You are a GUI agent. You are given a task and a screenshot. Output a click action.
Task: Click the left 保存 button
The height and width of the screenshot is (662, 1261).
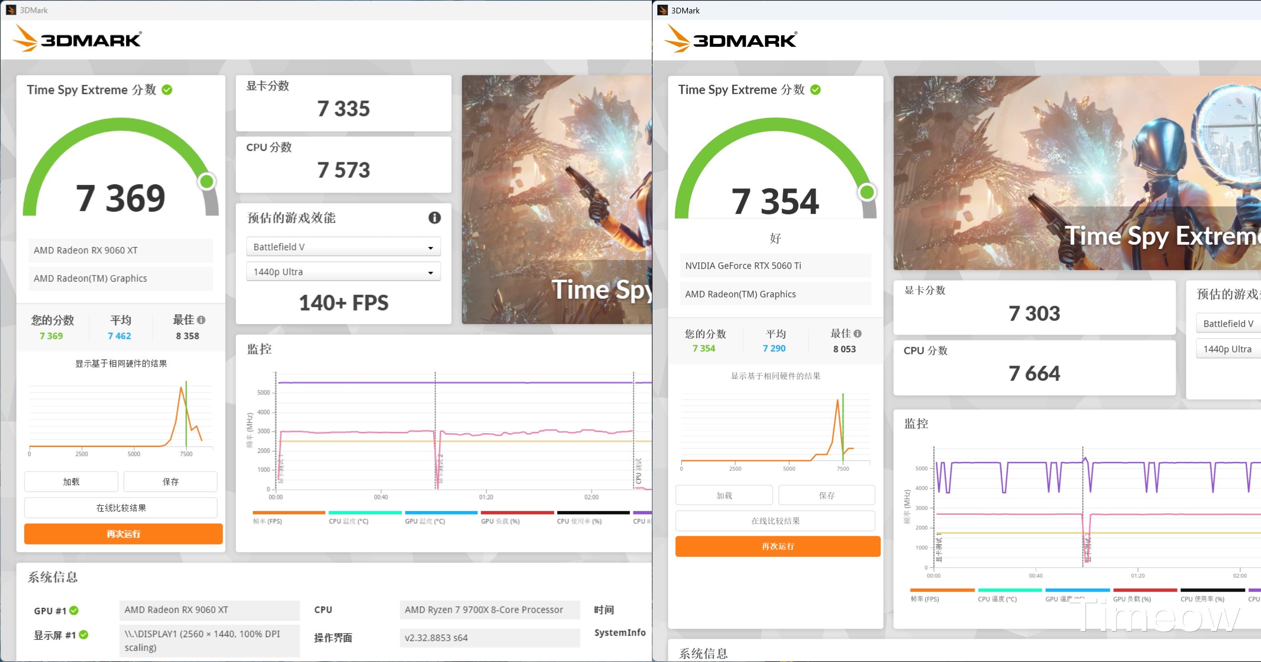pyautogui.click(x=170, y=481)
